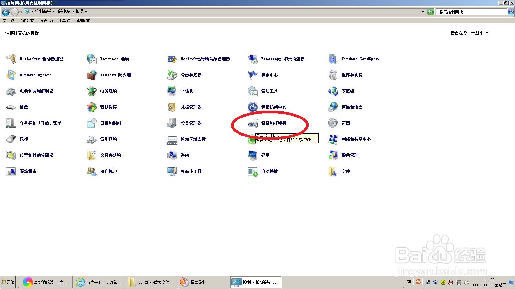Image resolution: width=515 pixels, height=289 pixels.
Task: Click into 搜索控制面板 search field
Action: click(x=472, y=12)
